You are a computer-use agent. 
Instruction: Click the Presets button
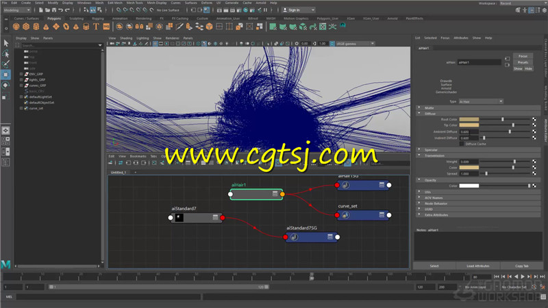pyautogui.click(x=523, y=62)
